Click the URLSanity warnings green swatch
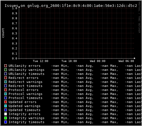142x126 pixels. [x=5, y=70]
